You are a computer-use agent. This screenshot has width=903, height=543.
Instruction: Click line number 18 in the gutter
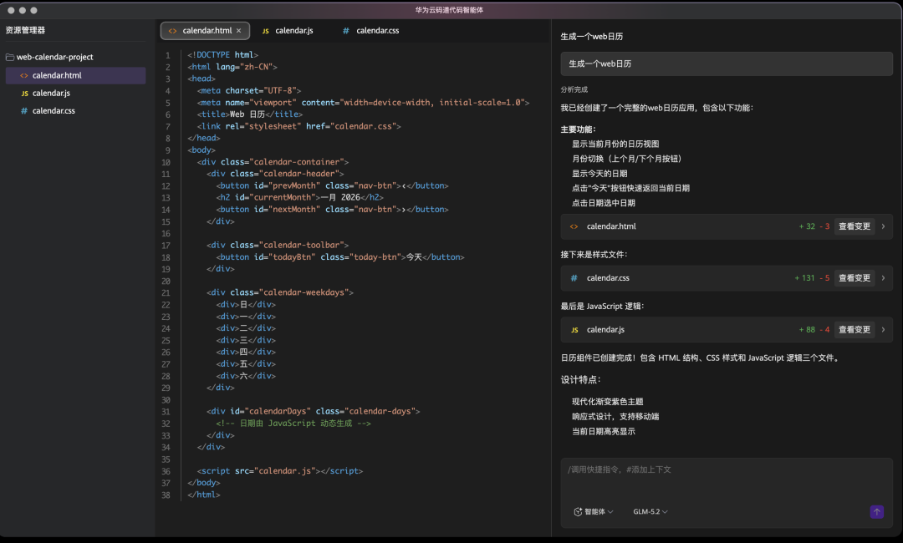point(166,257)
